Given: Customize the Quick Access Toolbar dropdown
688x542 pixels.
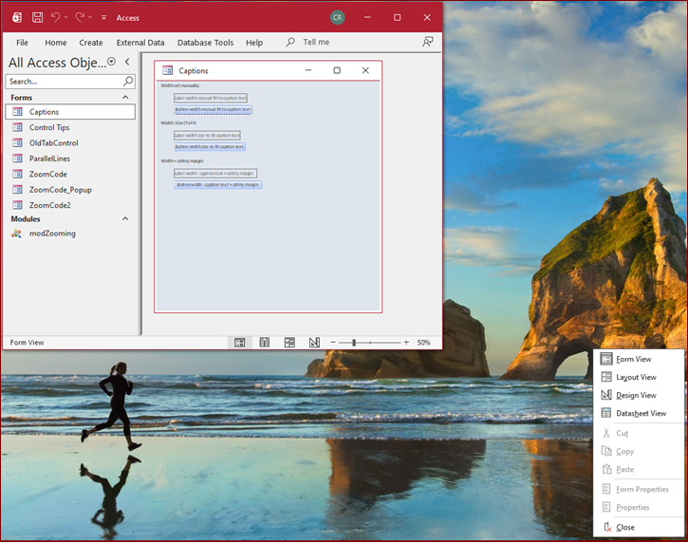Looking at the screenshot, I should (x=104, y=17).
